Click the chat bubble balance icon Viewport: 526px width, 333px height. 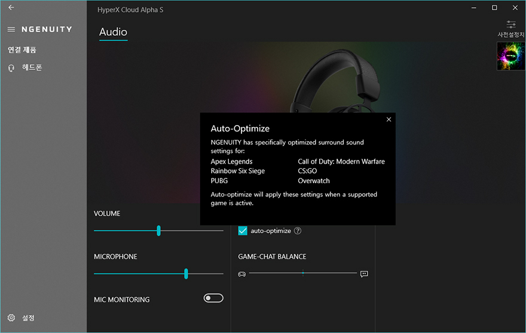[364, 274]
